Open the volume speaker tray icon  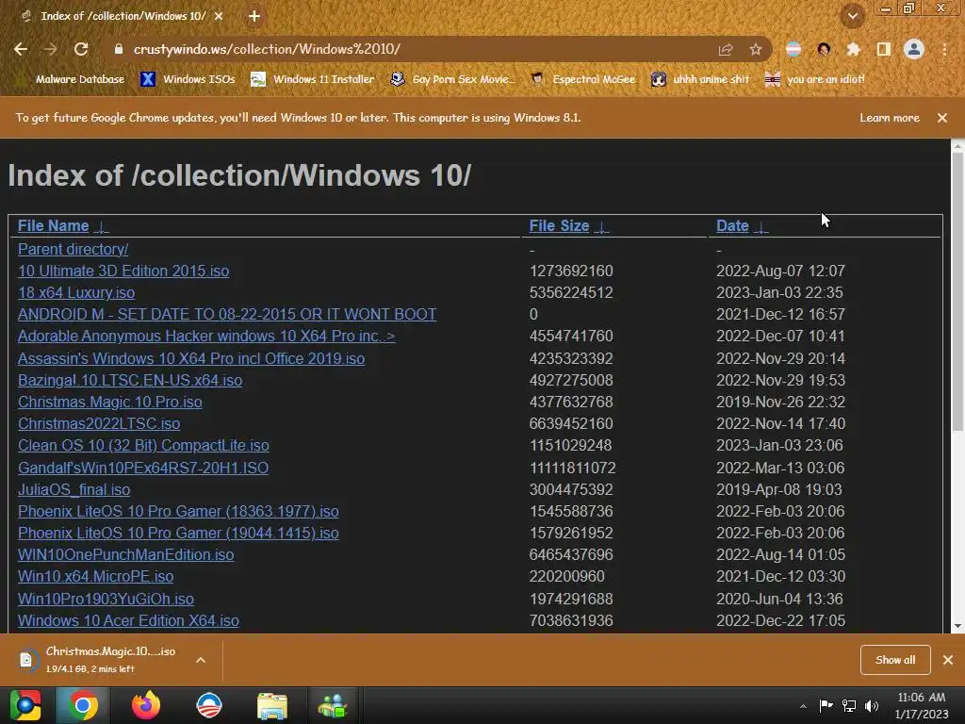872,706
